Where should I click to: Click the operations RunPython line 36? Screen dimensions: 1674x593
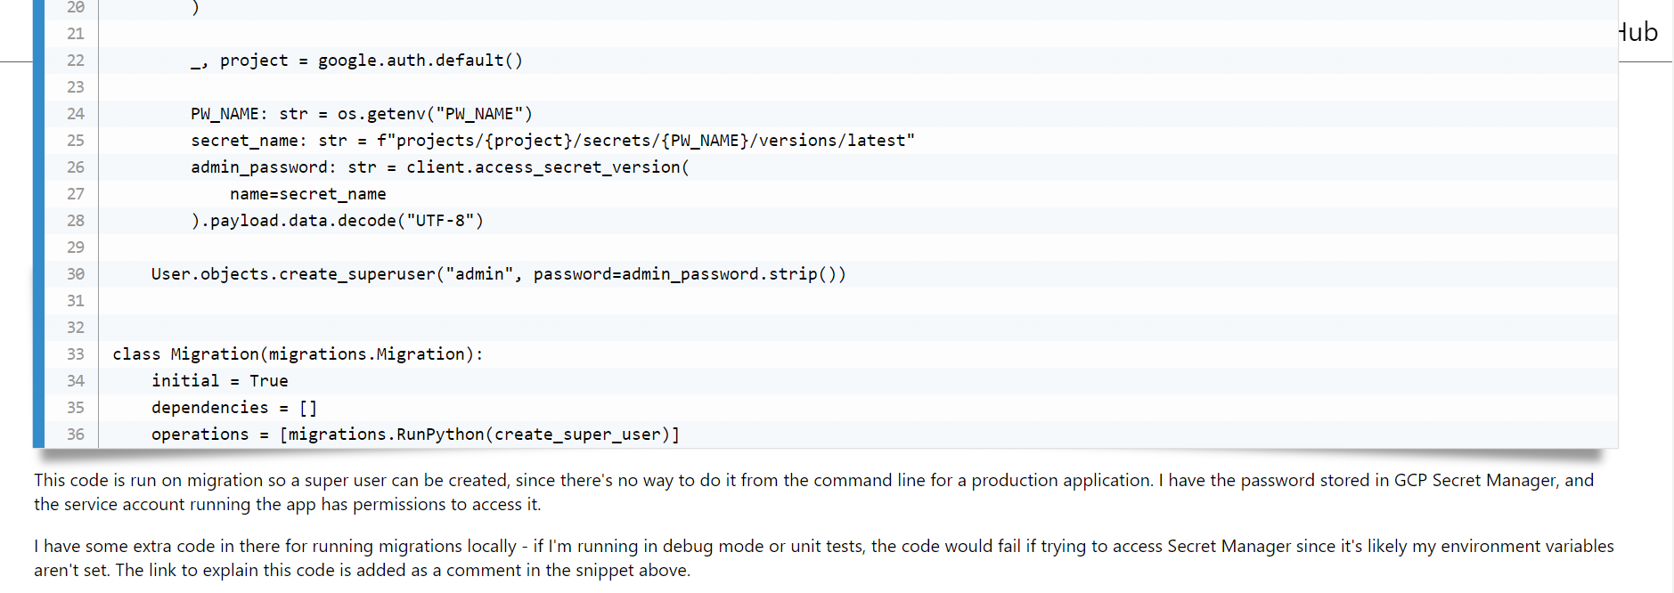pos(415,435)
